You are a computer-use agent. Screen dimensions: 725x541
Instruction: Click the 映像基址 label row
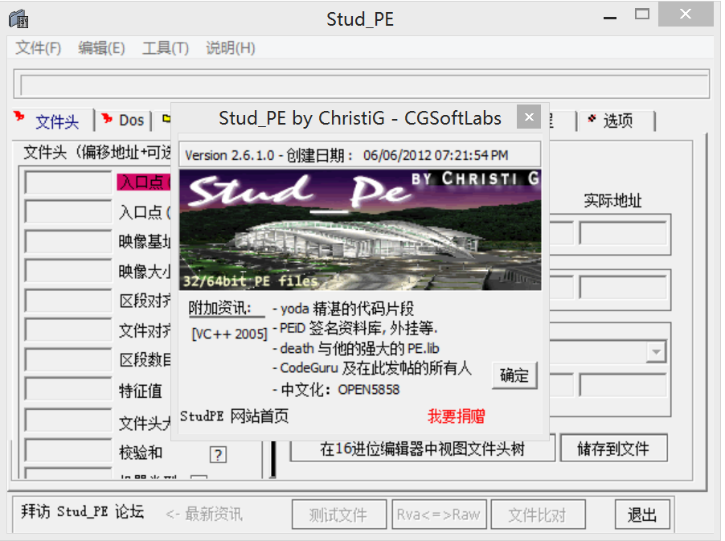point(145,242)
